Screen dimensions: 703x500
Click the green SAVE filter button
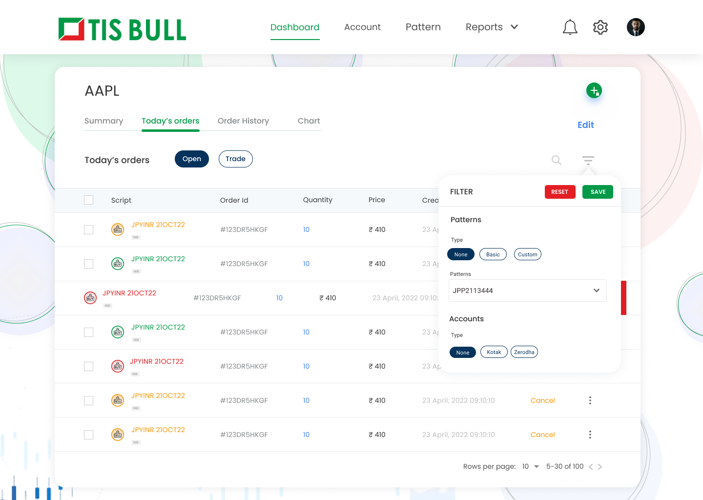[x=598, y=192]
